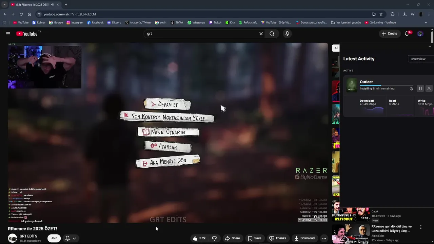The width and height of the screenshot is (434, 244).
Task: Open the RePack.info bookmark
Action: click(x=248, y=23)
